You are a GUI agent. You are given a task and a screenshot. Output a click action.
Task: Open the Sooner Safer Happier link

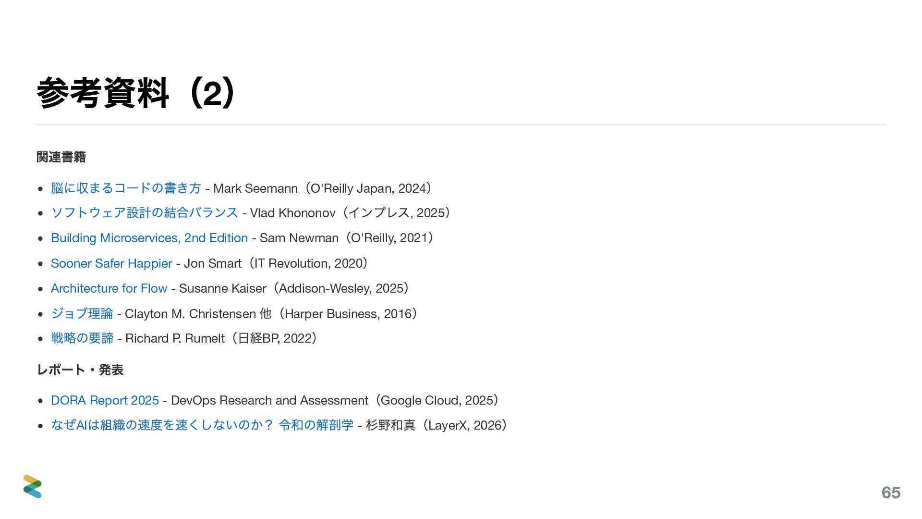111,263
